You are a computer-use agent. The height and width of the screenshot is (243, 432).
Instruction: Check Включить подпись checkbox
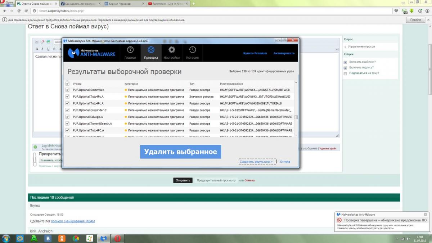pyautogui.click(x=345, y=68)
